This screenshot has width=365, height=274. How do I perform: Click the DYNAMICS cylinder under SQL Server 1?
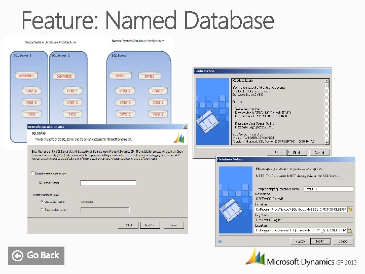pyautogui.click(x=26, y=76)
